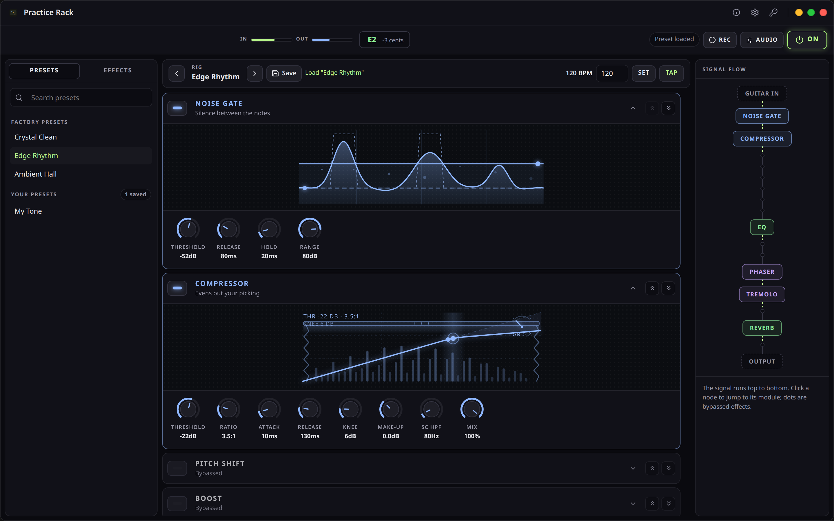Click the Noise Gate Threshold knob
The height and width of the screenshot is (521, 834).
(188, 229)
